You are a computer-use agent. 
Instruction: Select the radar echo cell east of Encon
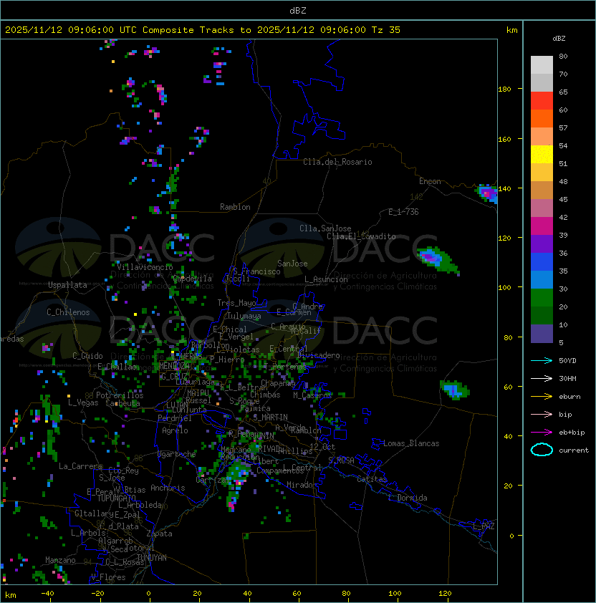point(487,193)
